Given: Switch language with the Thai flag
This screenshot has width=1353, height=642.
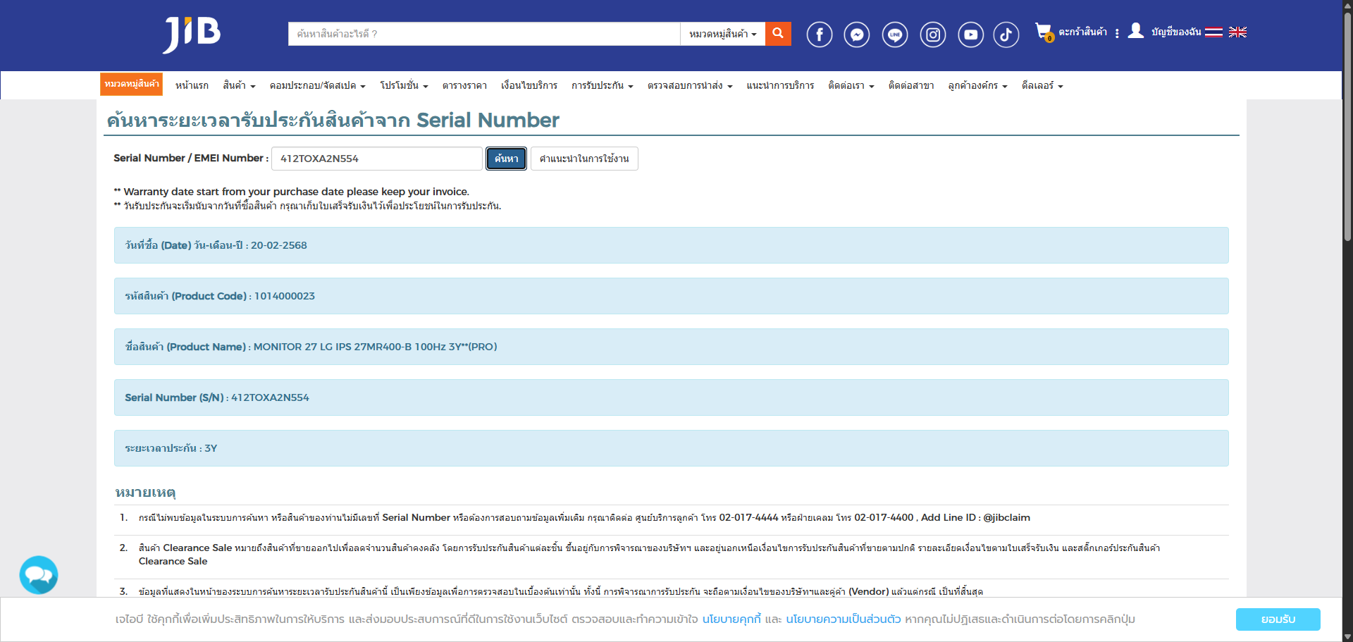Looking at the screenshot, I should click(x=1213, y=32).
